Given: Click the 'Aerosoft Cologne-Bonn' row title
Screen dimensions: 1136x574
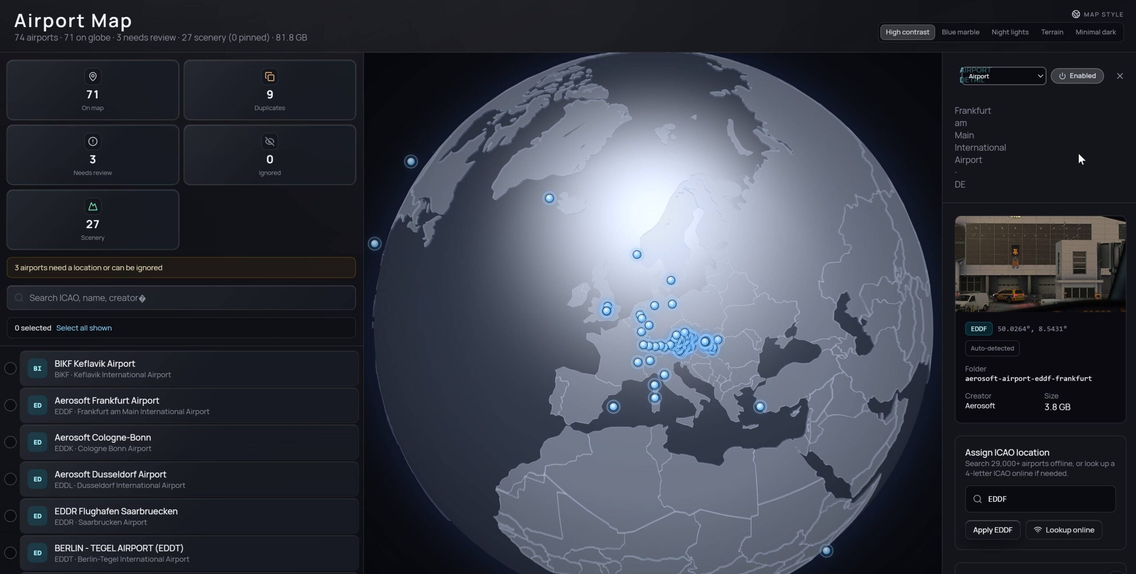Looking at the screenshot, I should click(x=103, y=437).
